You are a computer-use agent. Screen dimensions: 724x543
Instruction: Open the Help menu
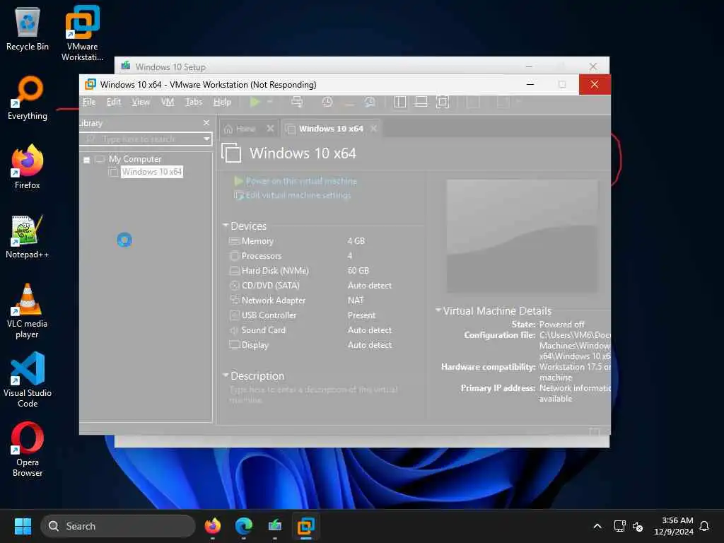(x=222, y=102)
